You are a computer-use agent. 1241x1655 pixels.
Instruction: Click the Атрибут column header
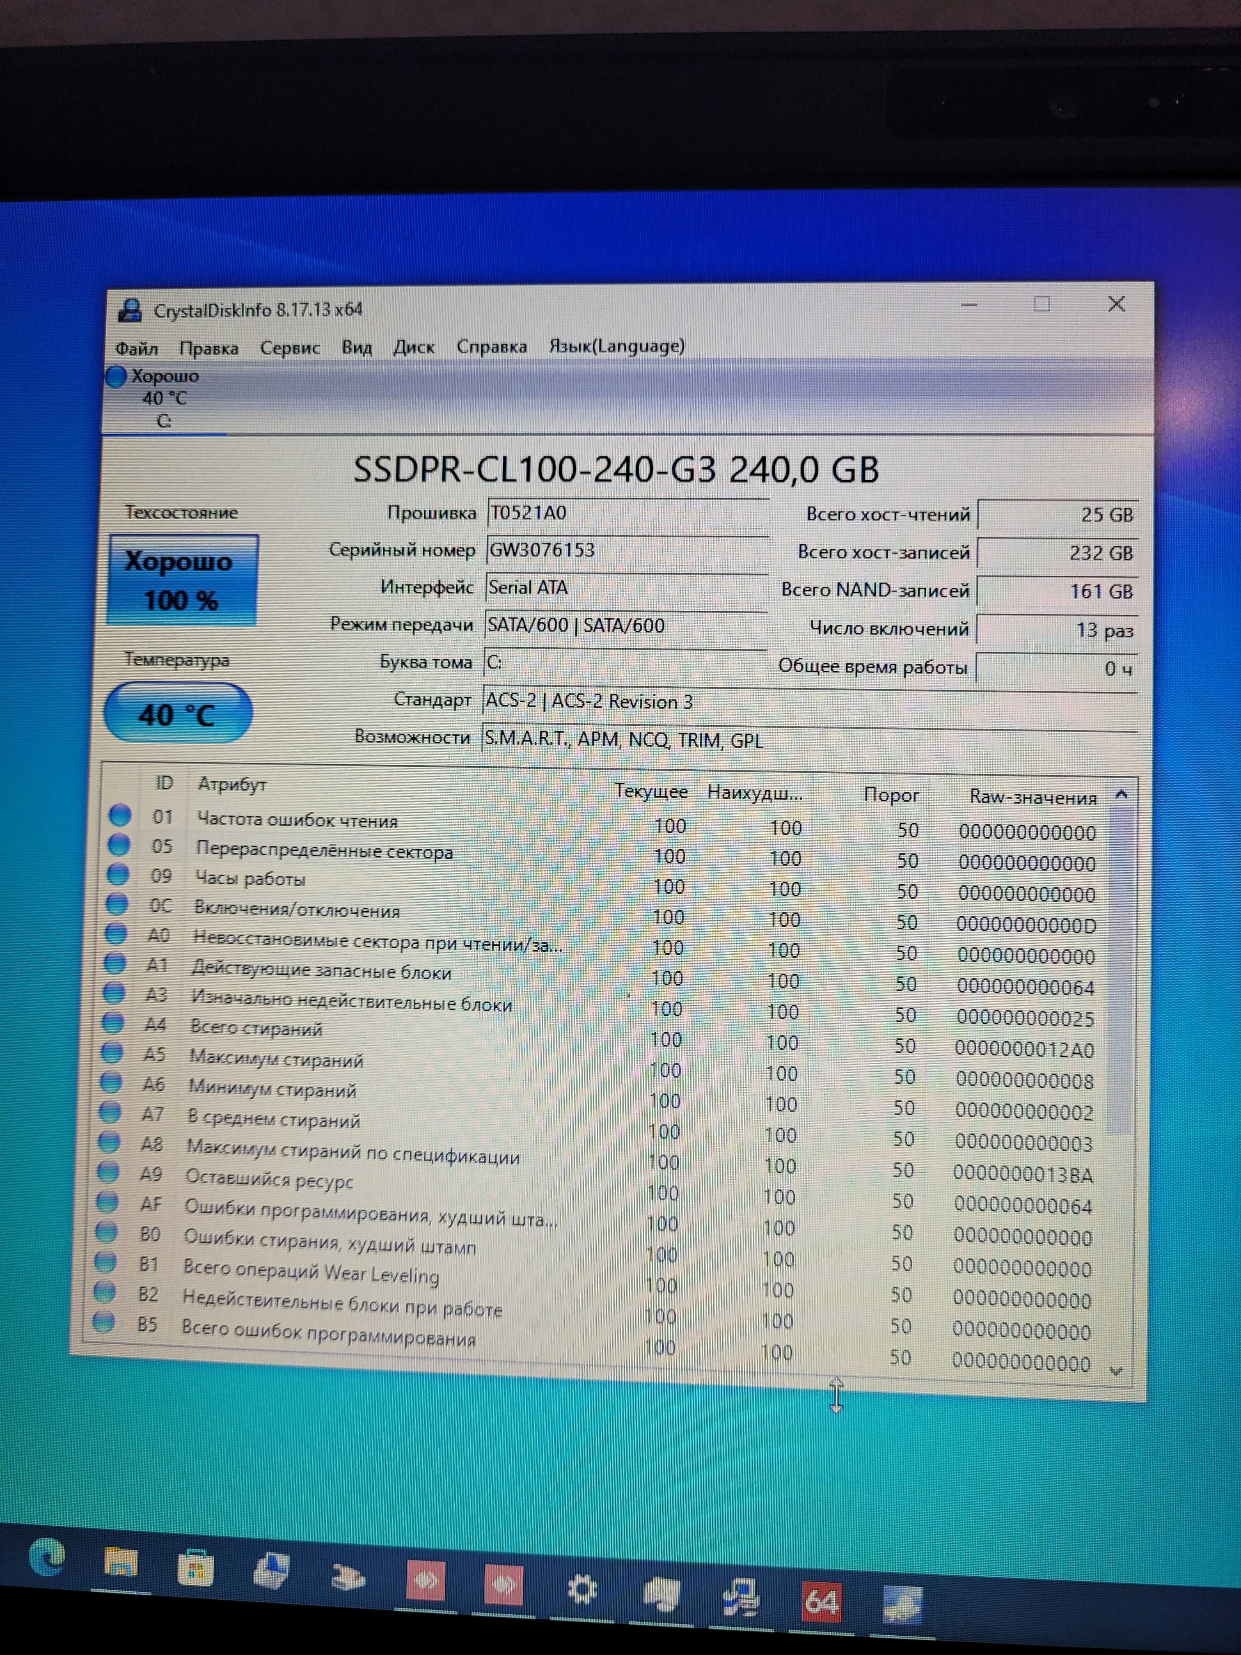pos(232,784)
